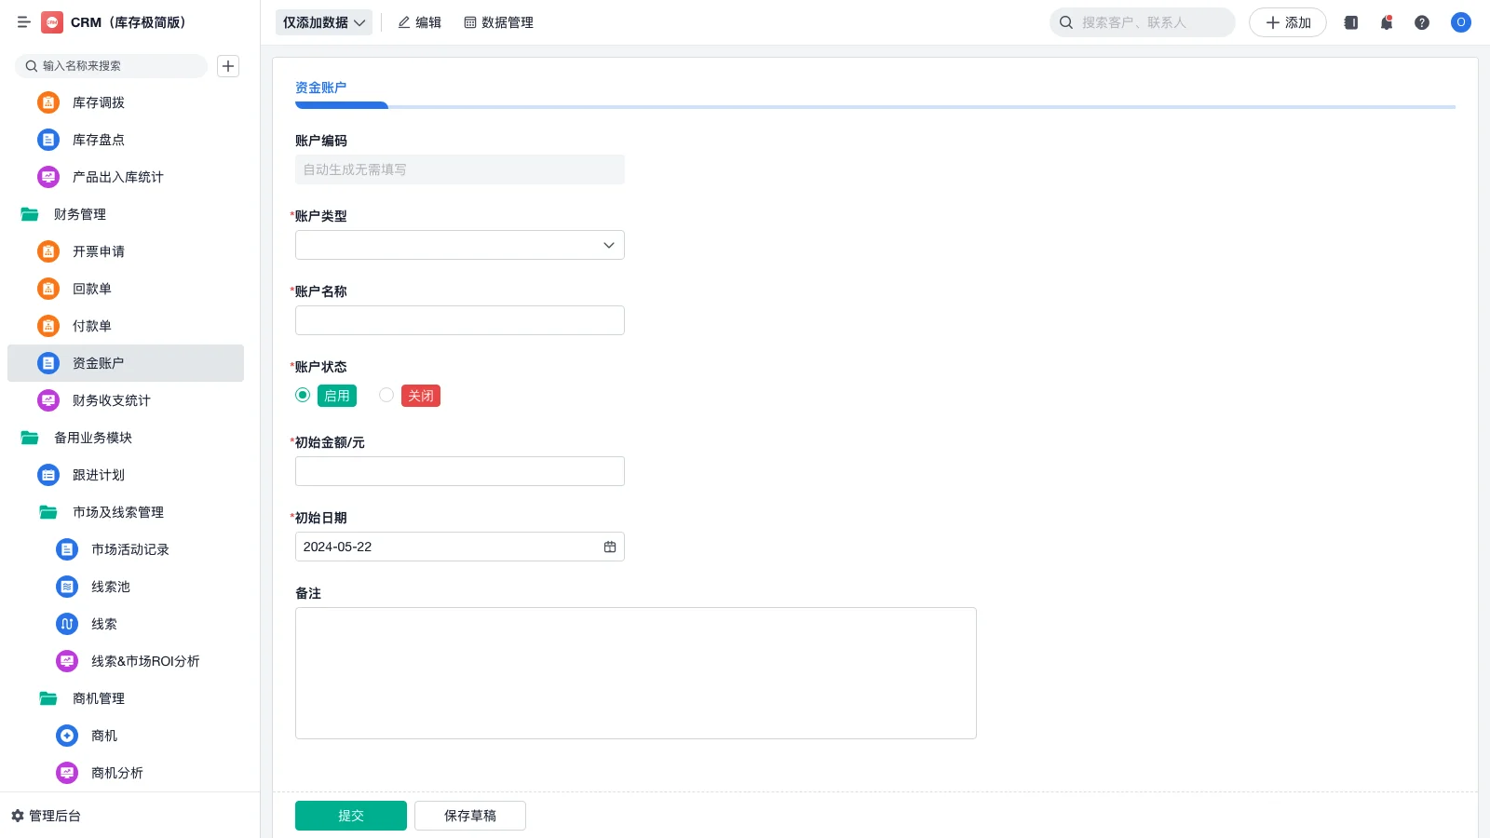1490x838 pixels.
Task: Open the 线索池 icon in sidebar
Action: click(66, 587)
